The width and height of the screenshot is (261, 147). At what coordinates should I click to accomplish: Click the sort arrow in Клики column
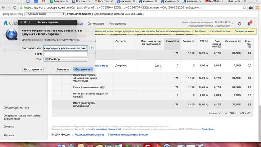coord(178,41)
